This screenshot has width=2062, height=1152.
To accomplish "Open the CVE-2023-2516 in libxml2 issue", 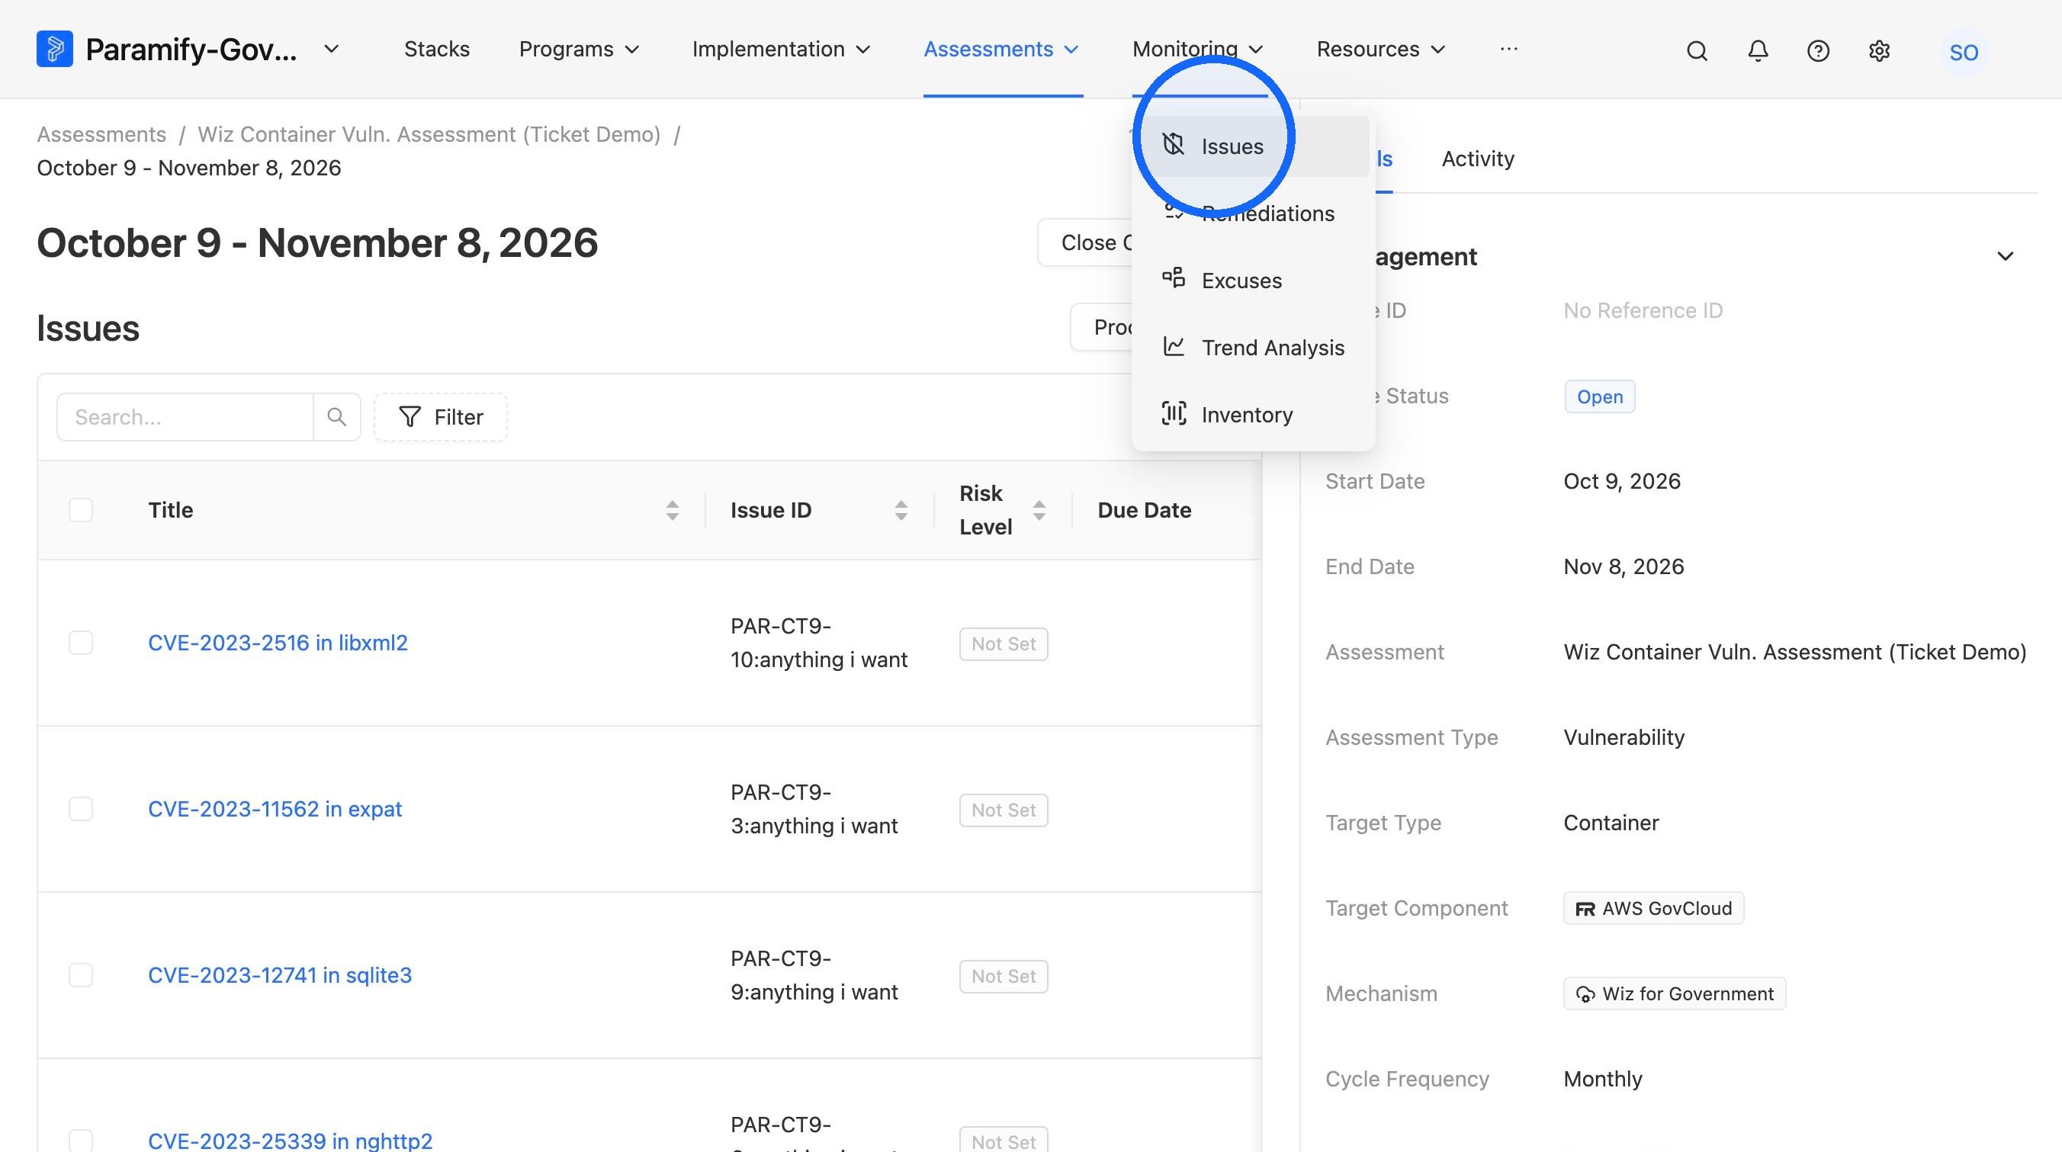I will 278,643.
